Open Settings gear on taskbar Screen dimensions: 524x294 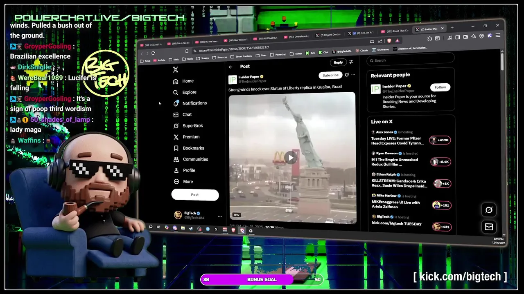[251, 231]
